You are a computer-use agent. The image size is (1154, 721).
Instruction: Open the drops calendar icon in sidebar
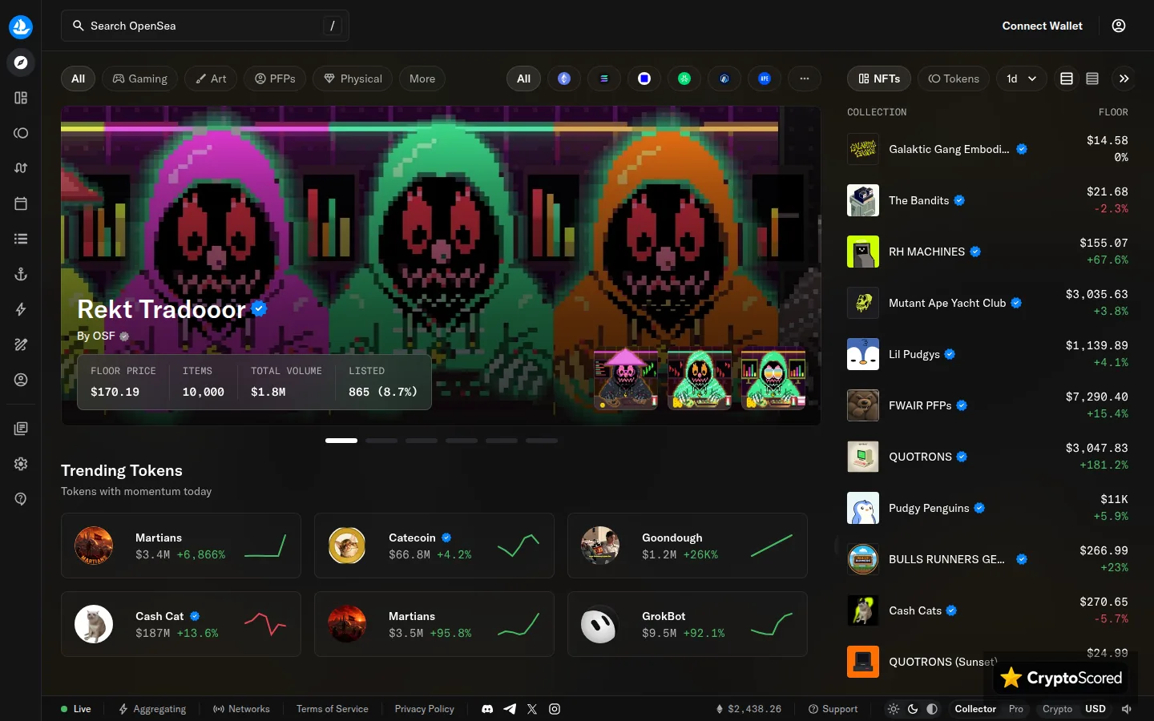pos(21,203)
